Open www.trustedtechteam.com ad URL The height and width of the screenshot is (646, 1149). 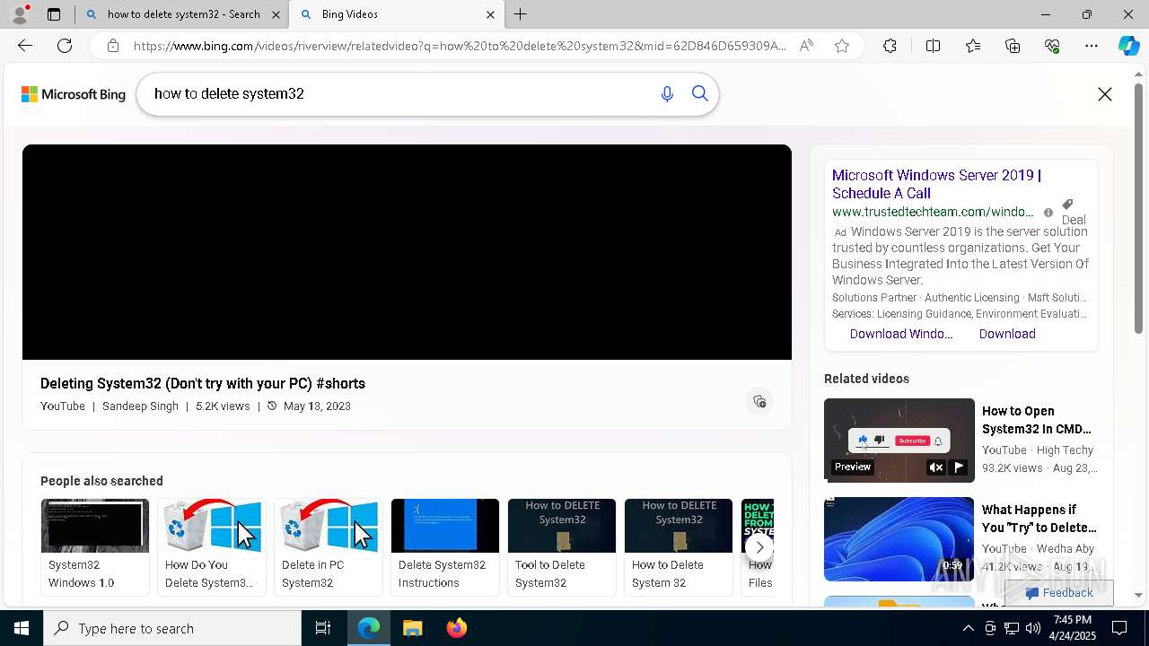pos(933,212)
